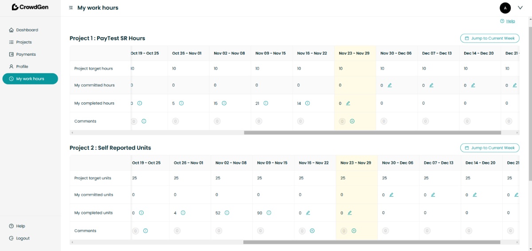View info for Project 1 completed hours value 21
Screen dimensions: 532x251
click(x=266, y=103)
